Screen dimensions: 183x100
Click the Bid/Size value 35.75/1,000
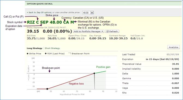click(36, 38)
